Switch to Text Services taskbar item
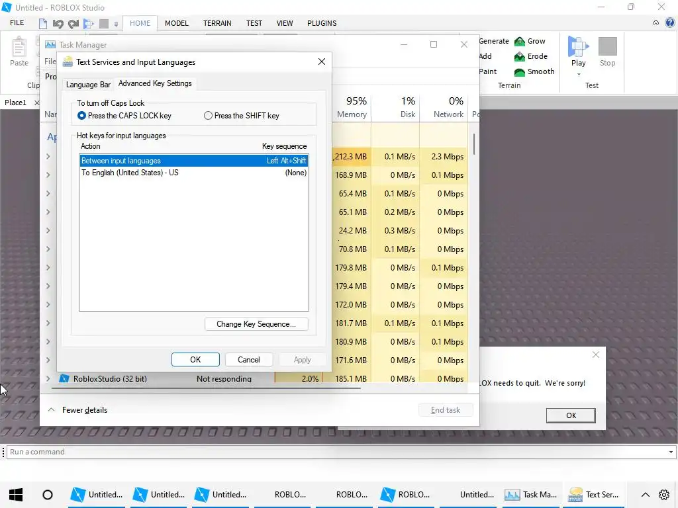The image size is (678, 508). point(594,495)
